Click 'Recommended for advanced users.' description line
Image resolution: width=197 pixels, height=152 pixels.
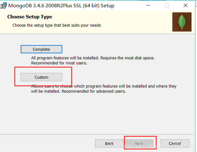[94, 91]
